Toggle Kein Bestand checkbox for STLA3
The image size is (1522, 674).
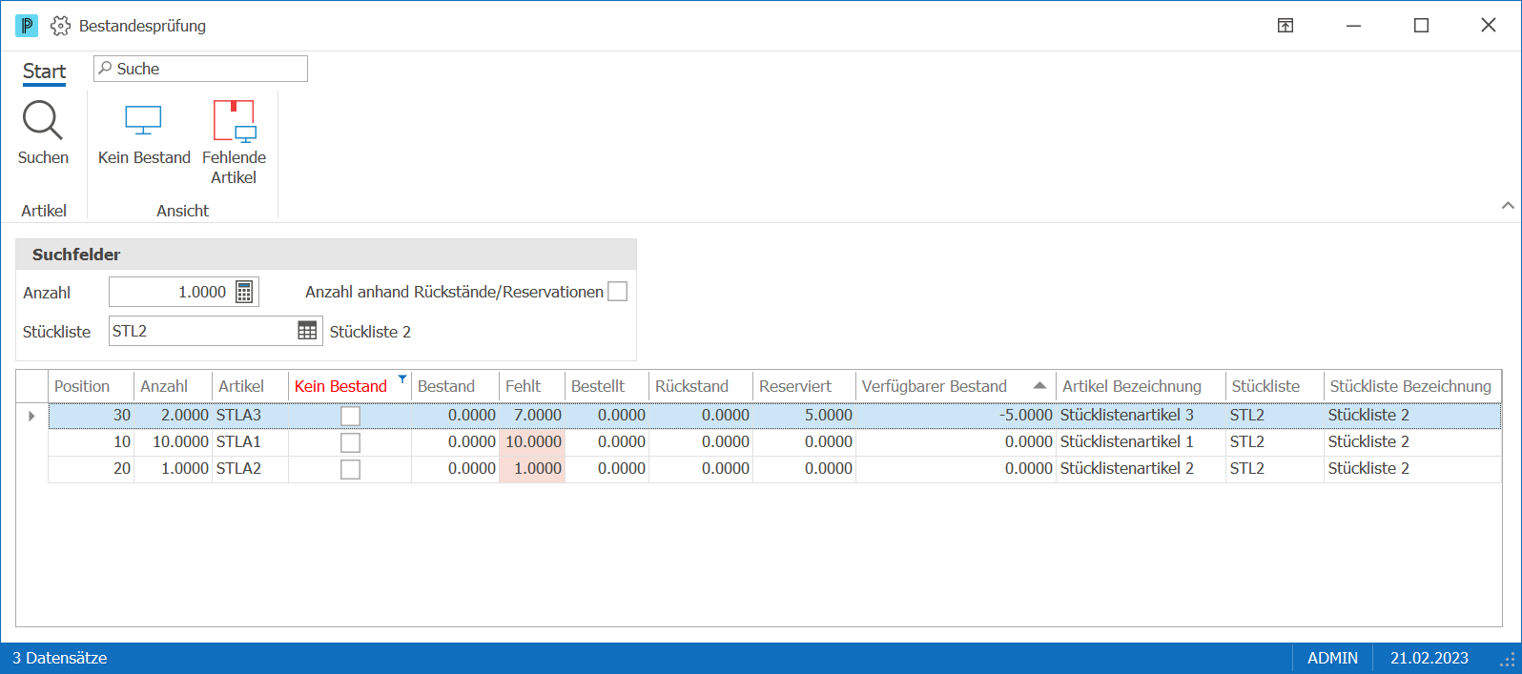351,416
